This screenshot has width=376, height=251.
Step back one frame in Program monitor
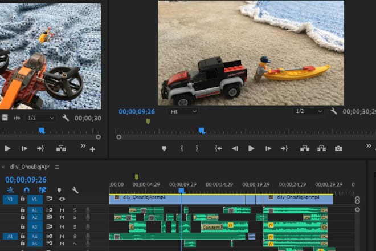point(235,148)
